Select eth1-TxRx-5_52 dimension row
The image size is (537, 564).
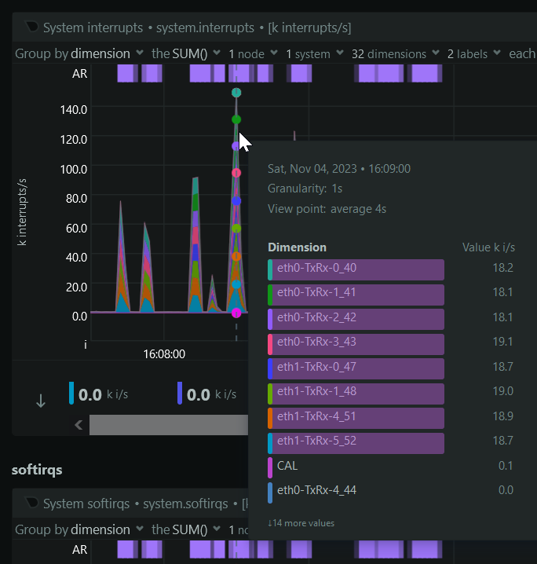(x=392, y=442)
